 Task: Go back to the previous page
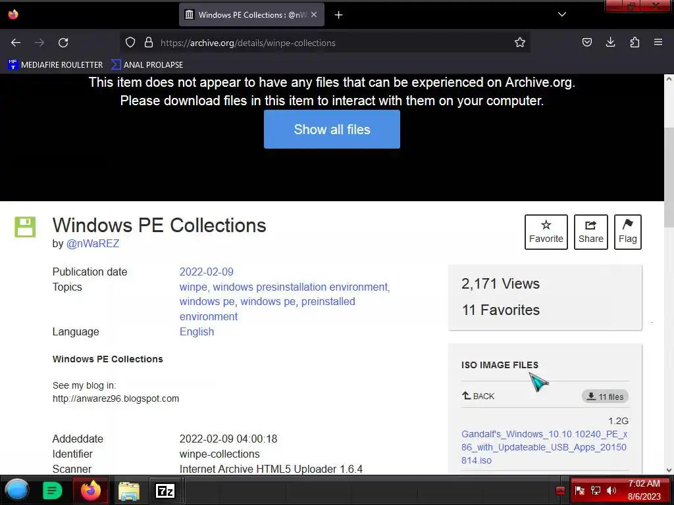pos(16,43)
